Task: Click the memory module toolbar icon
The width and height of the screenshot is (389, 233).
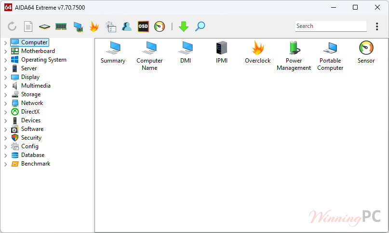Action: pos(61,26)
